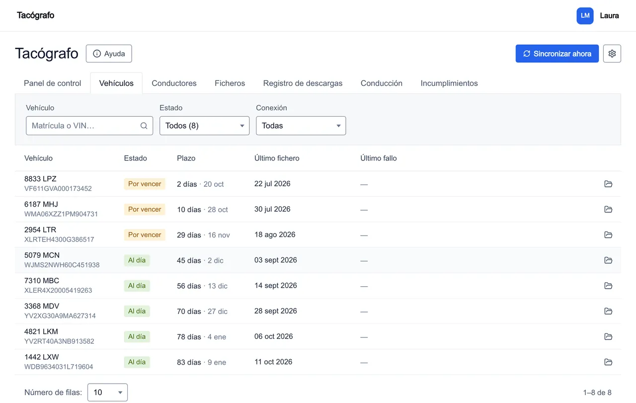
Task: Open settings with the gear icon
Action: 612,54
